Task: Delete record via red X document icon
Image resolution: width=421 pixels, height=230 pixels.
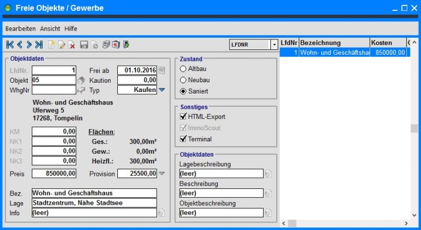Action: click(71, 44)
